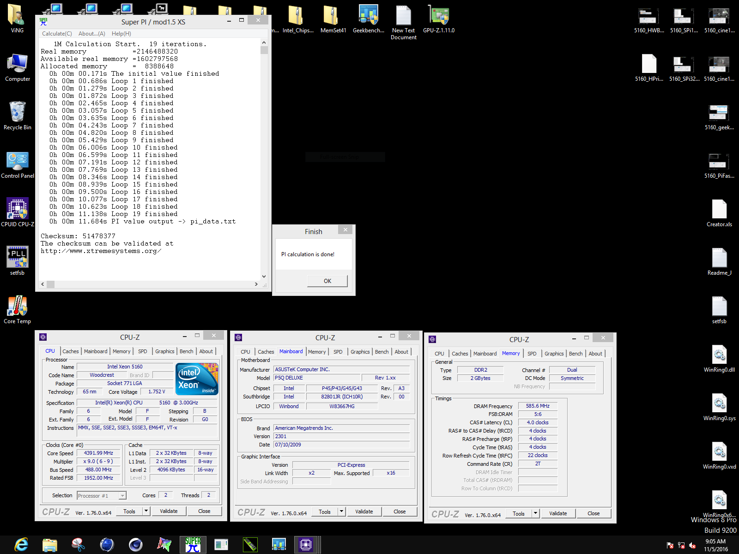Open the ViNG desktop folder icon
Screen dimensions: 739x554
pyautogui.click(x=17, y=18)
